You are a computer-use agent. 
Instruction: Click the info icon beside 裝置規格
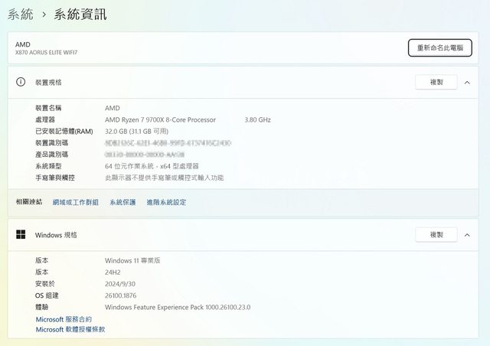[21, 82]
